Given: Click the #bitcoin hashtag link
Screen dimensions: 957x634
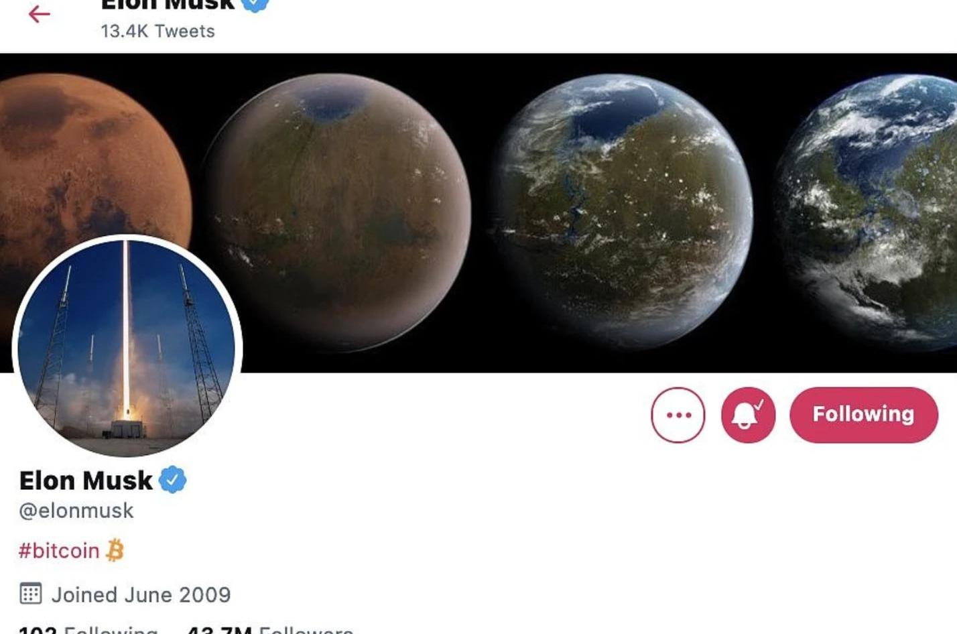Looking at the screenshot, I should coord(59,550).
